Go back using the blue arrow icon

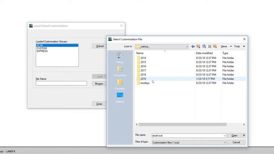(x=193, y=47)
